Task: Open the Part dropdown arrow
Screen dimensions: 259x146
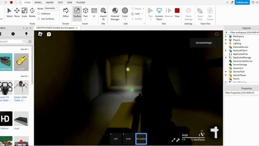Action: [x=85, y=19]
